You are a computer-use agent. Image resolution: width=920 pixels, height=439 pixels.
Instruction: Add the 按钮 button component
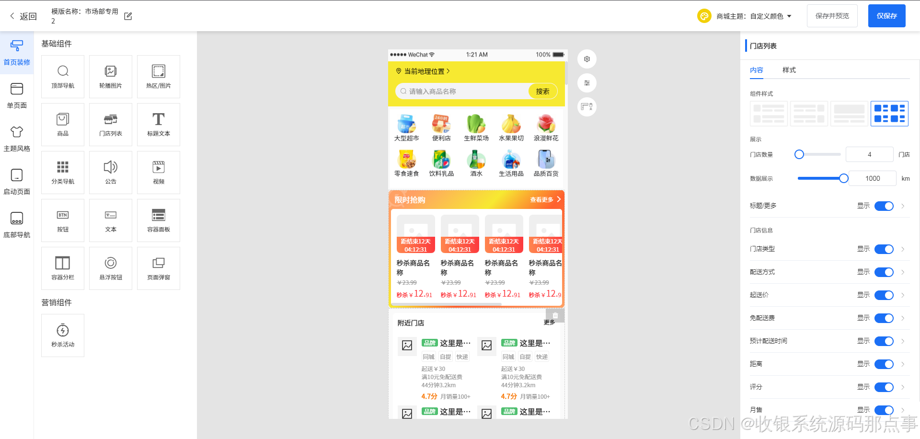click(63, 220)
